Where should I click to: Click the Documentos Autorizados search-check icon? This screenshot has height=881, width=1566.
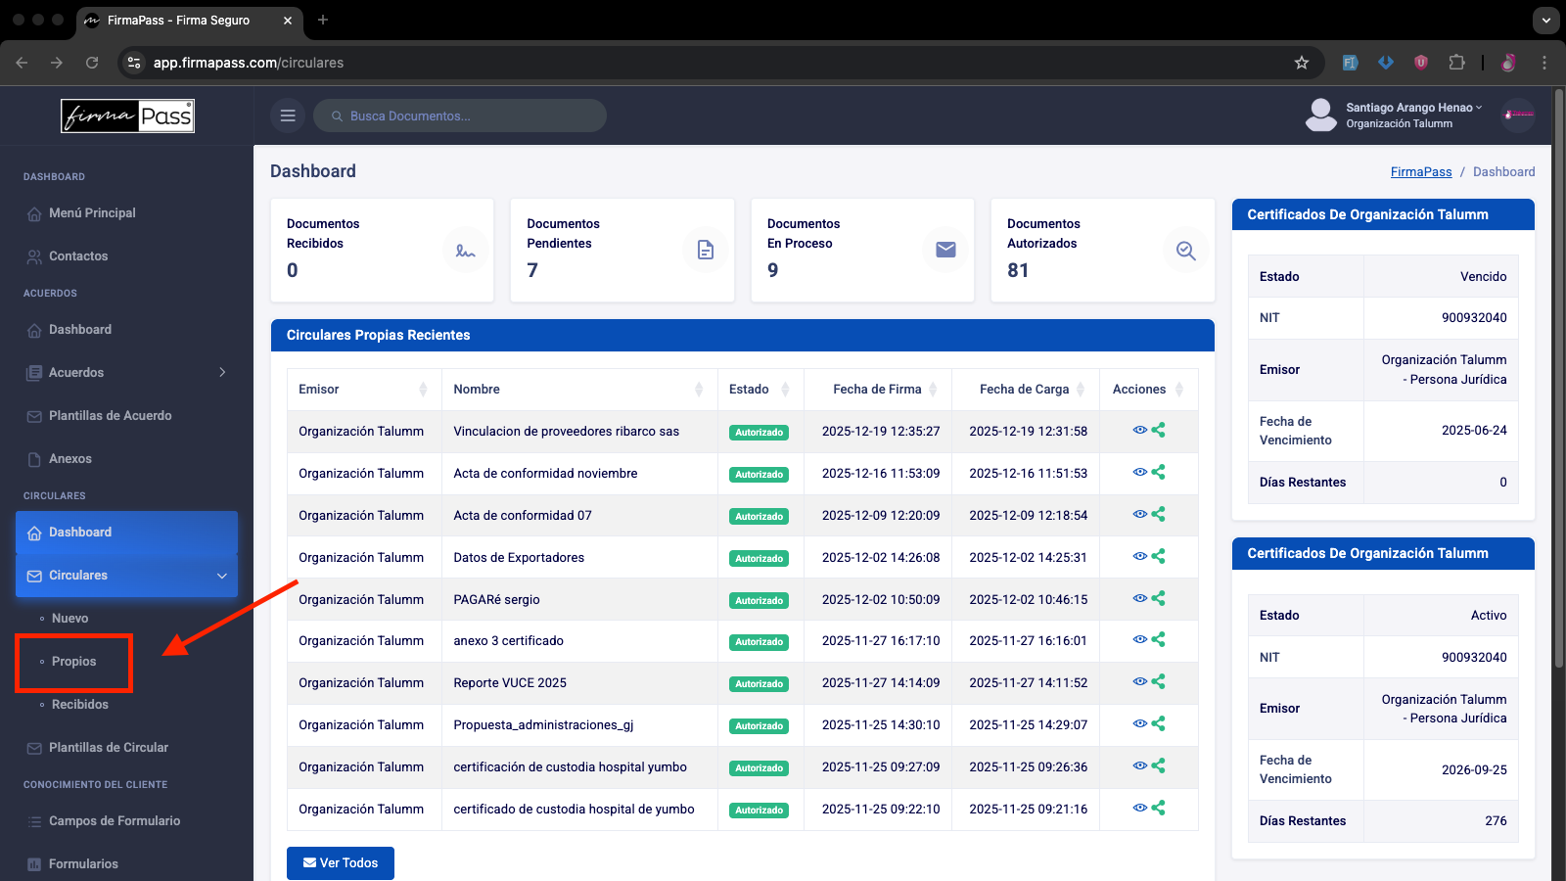pos(1186,251)
